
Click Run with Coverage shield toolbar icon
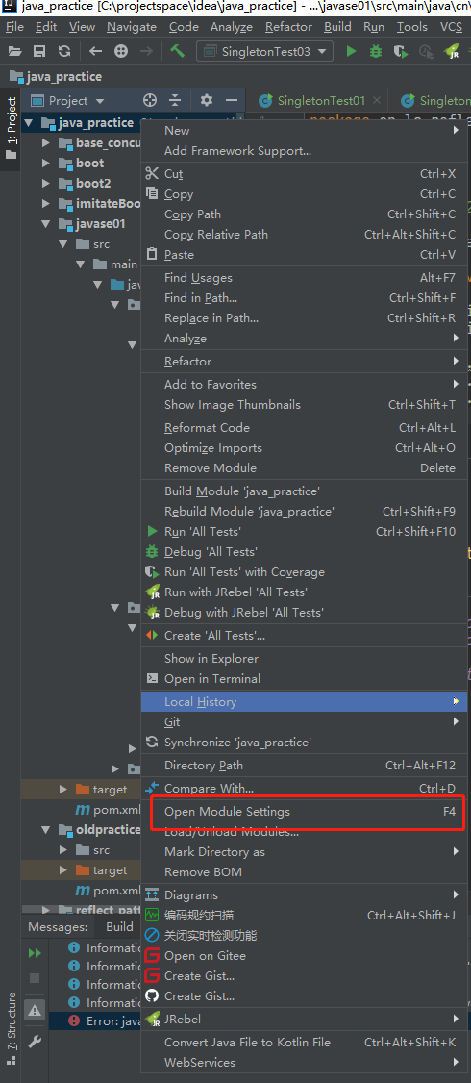401,51
